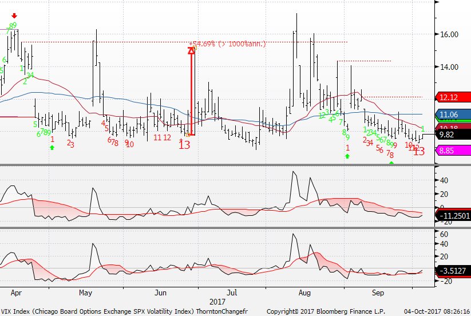Click the orange anchor square at the measurement arrow base

(188, 135)
